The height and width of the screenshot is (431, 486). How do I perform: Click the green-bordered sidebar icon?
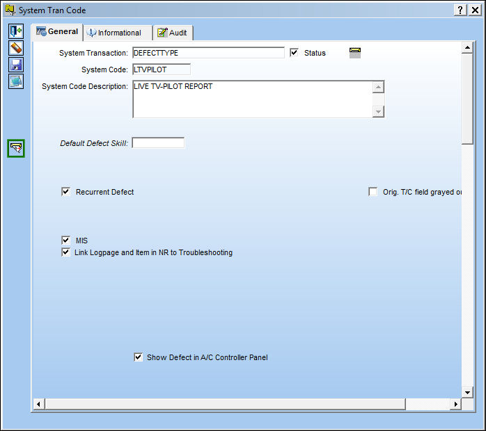tap(16, 149)
